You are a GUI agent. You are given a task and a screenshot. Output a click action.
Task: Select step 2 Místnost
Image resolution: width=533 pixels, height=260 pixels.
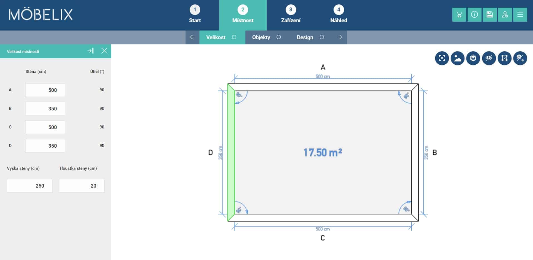243,15
